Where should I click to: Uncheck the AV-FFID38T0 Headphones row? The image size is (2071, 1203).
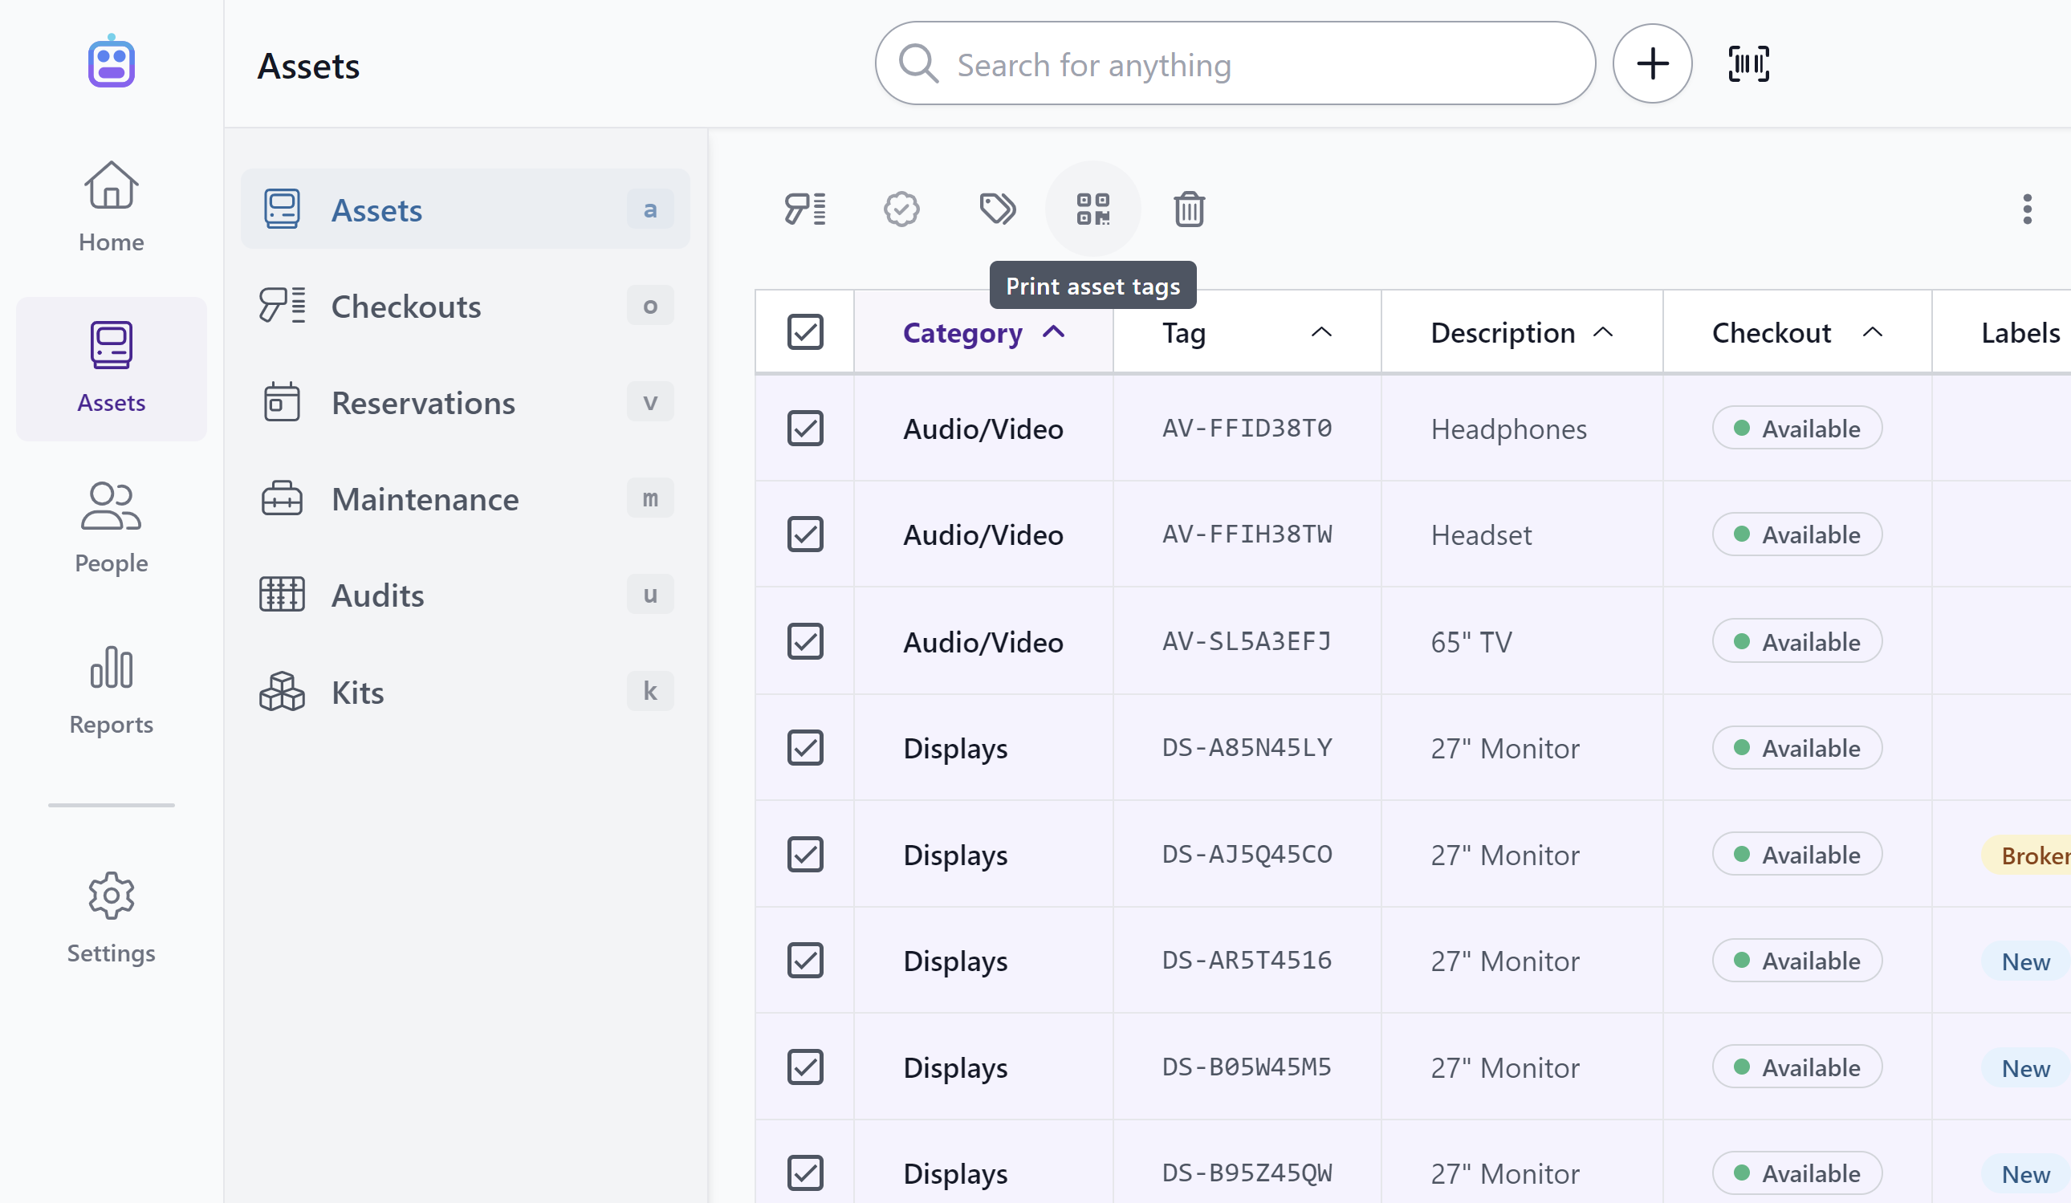pyautogui.click(x=804, y=428)
